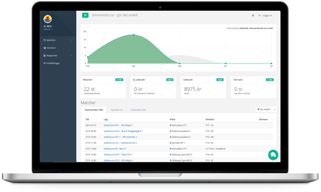Switch to the Spelade (1) tab
This screenshot has height=192, width=321.
point(117,110)
